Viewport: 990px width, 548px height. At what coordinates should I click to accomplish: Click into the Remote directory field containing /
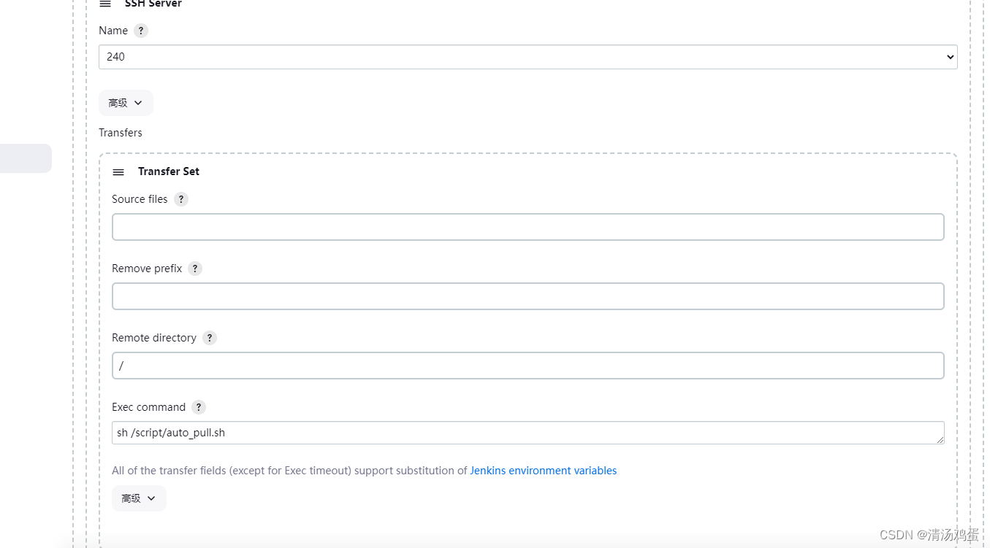(x=528, y=366)
